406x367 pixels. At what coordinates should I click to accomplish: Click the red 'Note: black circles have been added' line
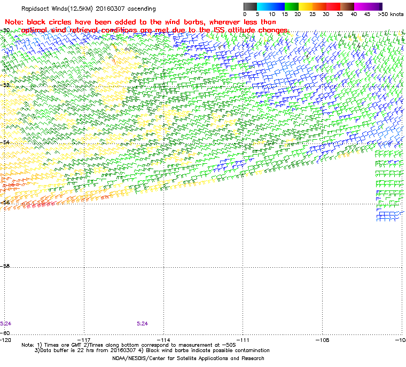tap(140, 22)
